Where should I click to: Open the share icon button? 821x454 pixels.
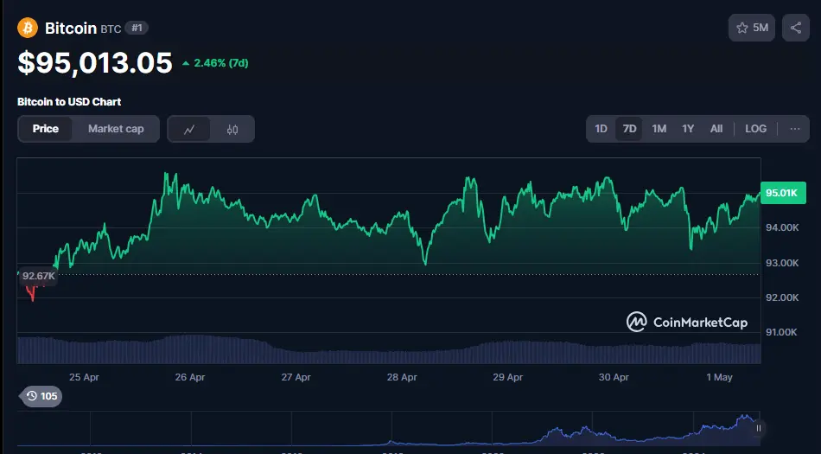(796, 28)
